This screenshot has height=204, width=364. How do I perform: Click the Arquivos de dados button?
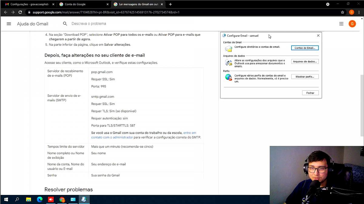[305, 61]
